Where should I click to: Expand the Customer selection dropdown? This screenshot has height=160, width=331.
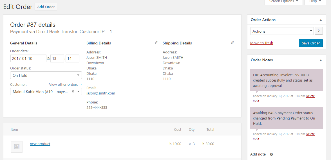pos(78,92)
